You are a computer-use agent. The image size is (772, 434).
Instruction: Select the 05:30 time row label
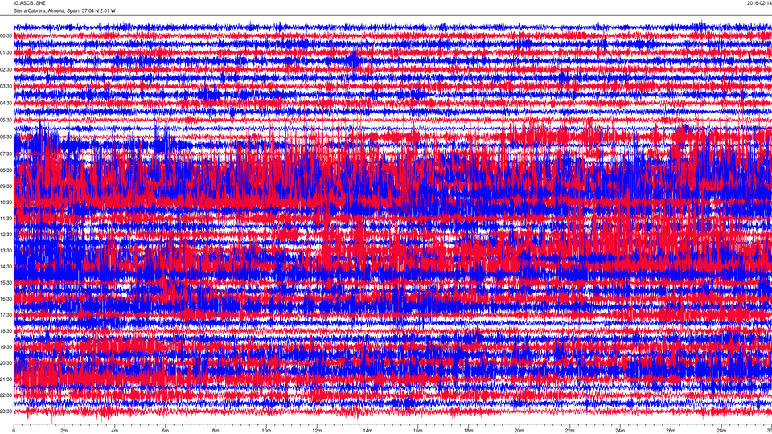[x=6, y=120]
